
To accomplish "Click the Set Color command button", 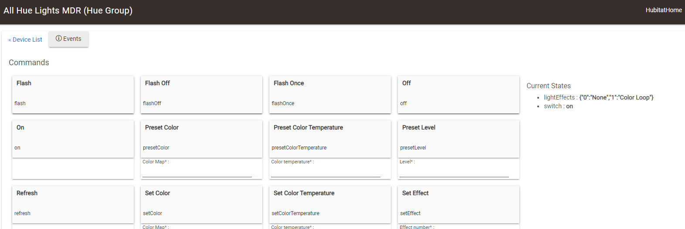I will click(x=201, y=205).
